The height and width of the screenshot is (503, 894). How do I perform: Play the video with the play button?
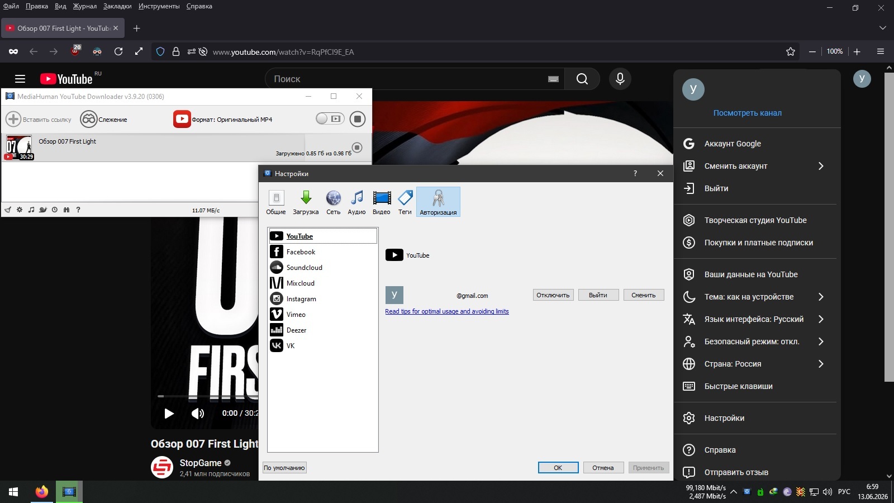tap(169, 413)
